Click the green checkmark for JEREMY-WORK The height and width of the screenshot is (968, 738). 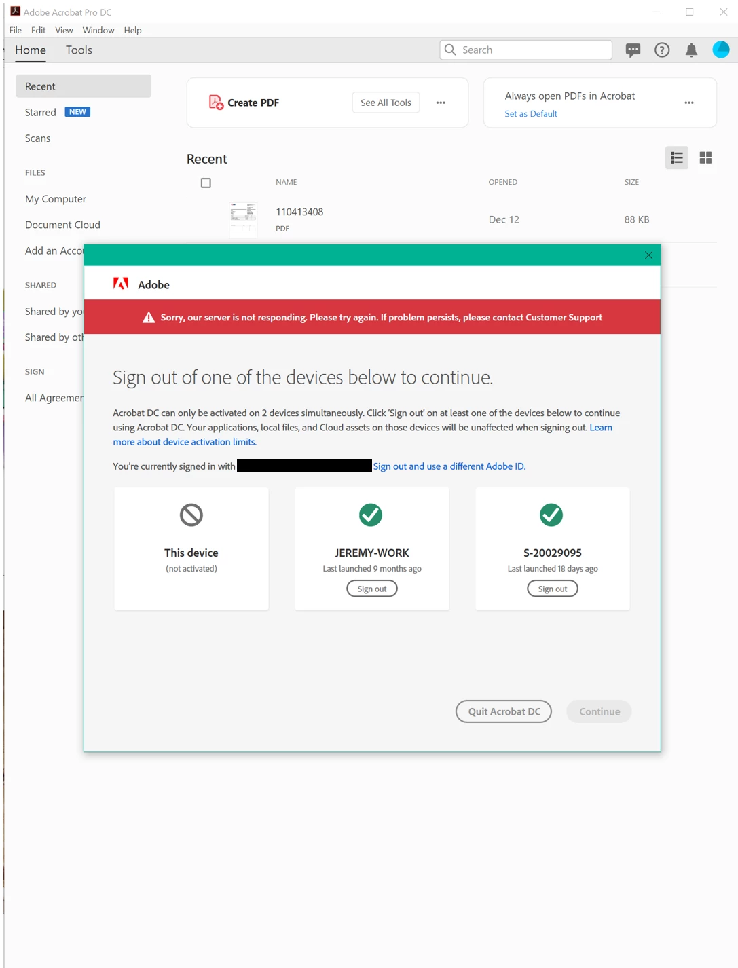(371, 515)
